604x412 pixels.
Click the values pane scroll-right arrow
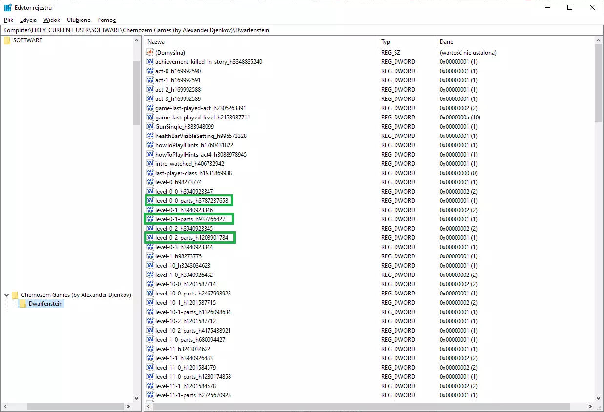coord(590,406)
